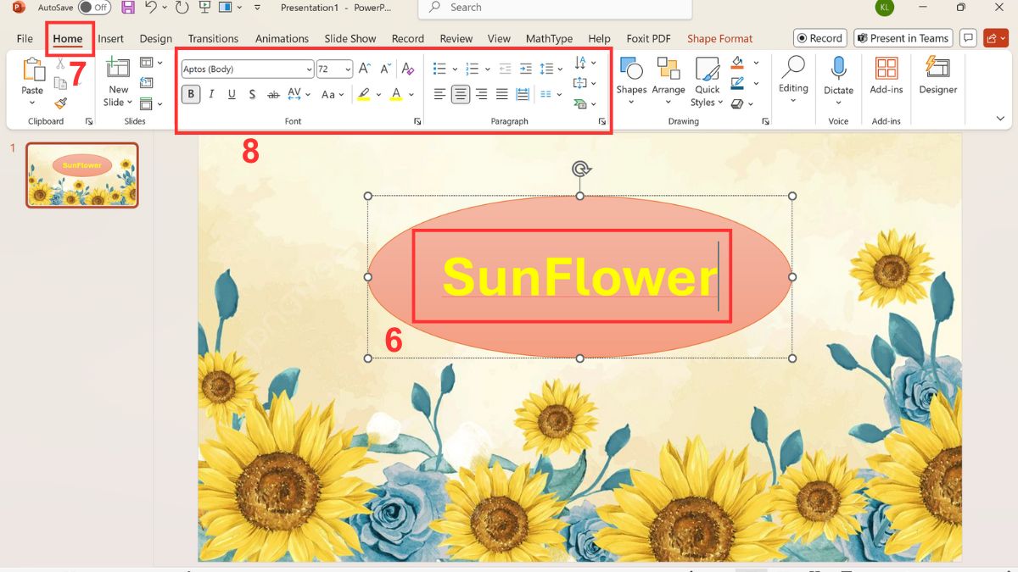
Task: Toggle text Shadow
Action: tap(253, 94)
